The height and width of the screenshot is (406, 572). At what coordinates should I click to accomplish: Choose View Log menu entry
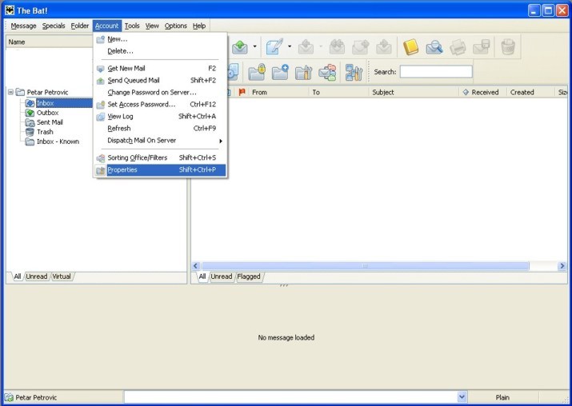[160, 116]
